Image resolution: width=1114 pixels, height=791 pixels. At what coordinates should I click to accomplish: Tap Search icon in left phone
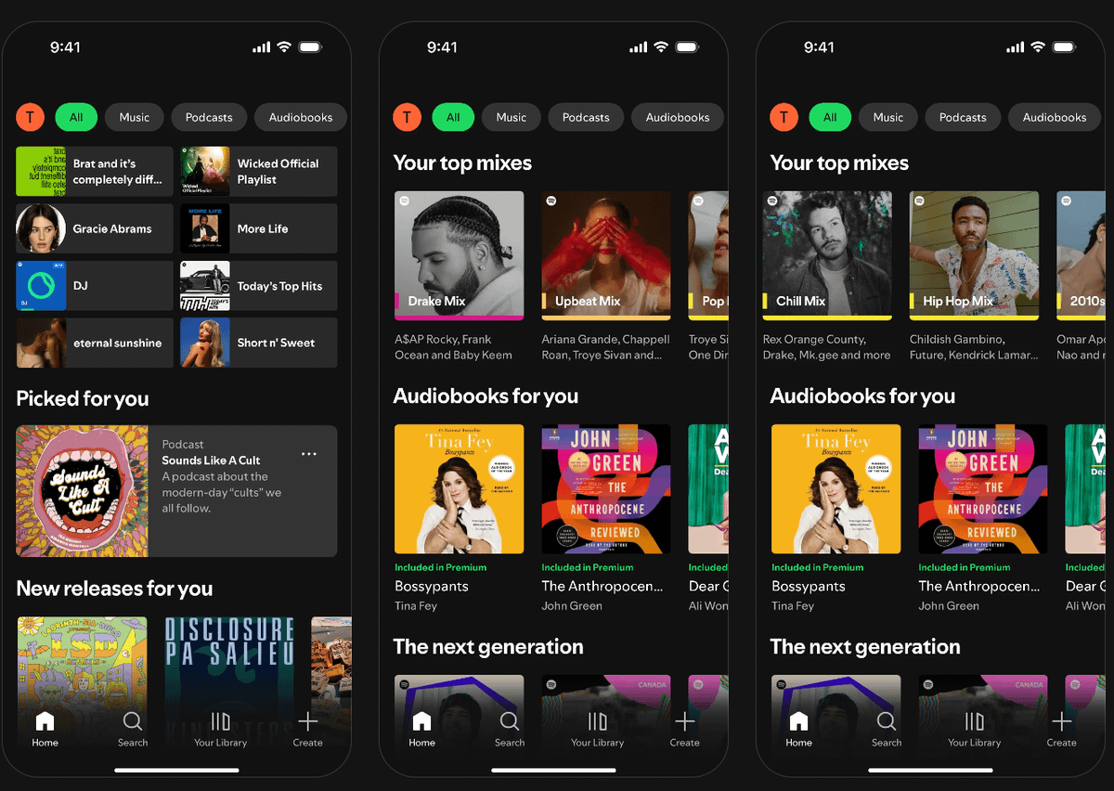133,721
